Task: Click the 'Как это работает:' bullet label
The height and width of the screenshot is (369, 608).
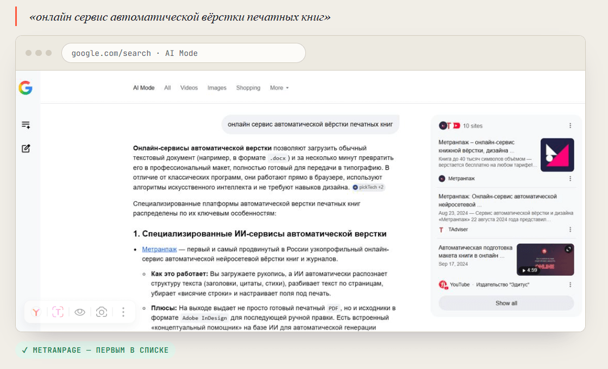Action: [179, 273]
